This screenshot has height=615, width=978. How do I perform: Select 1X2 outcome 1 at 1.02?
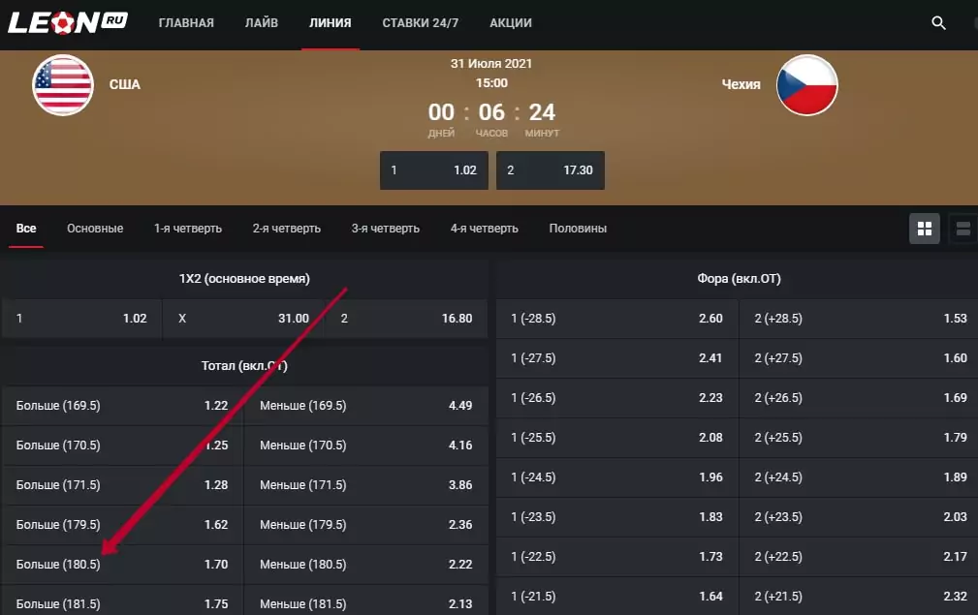(81, 319)
